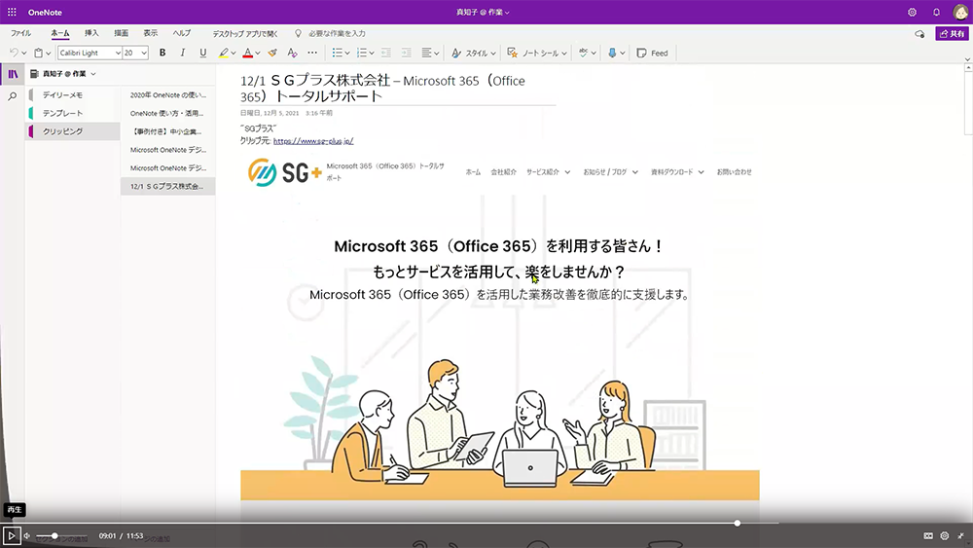Start dictation with the microphone icon
Image resolution: width=973 pixels, height=548 pixels.
tap(612, 53)
